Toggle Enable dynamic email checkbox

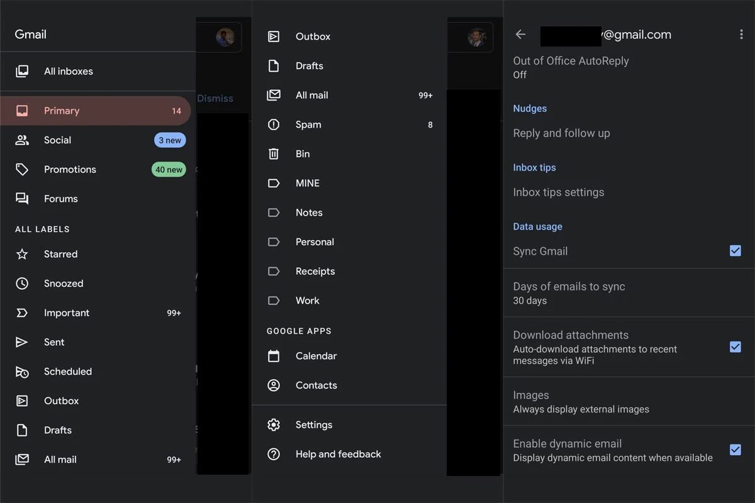735,450
